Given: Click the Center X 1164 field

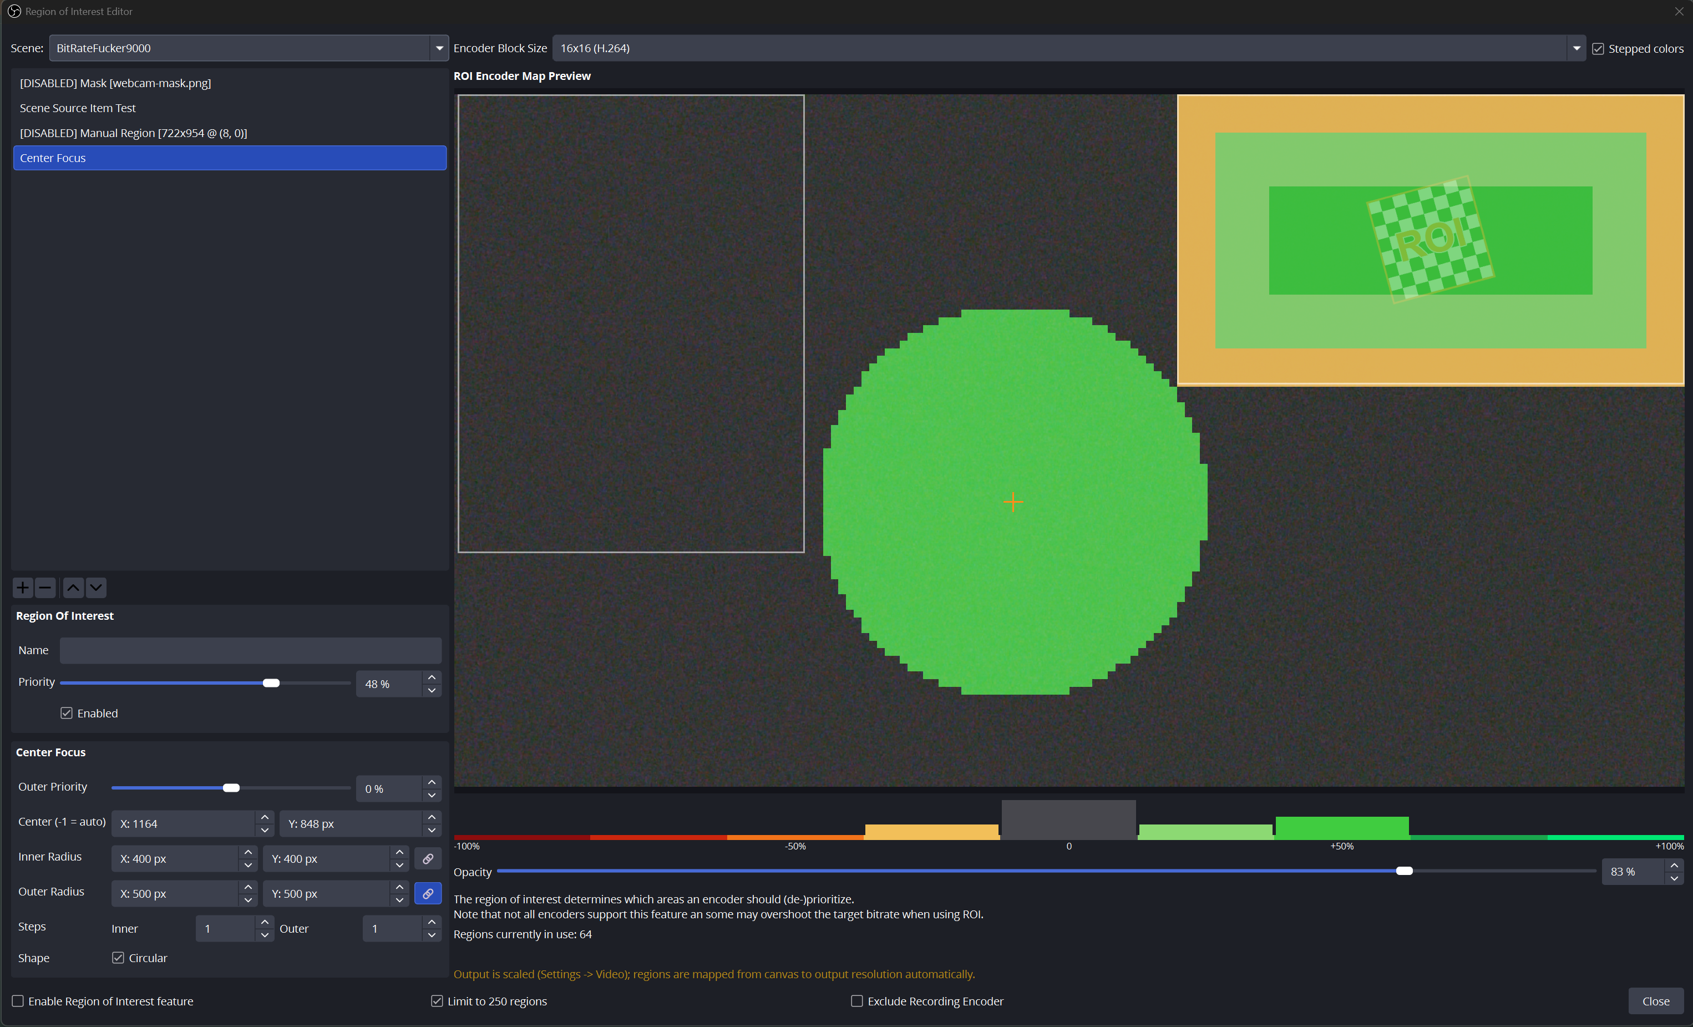Looking at the screenshot, I should [184, 823].
